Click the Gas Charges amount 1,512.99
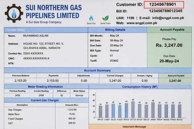194x129 pixels. [72, 110]
